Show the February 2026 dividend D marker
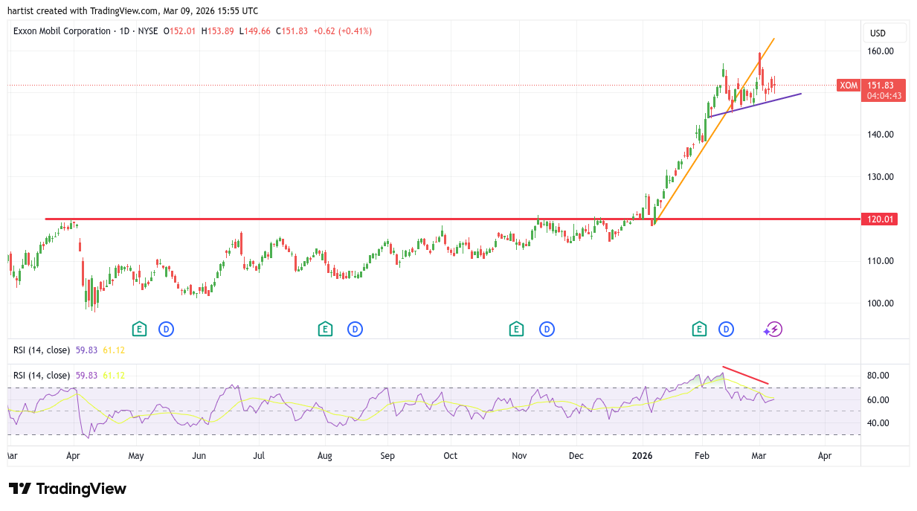Screen dimensions: 917x511 [x=726, y=329]
